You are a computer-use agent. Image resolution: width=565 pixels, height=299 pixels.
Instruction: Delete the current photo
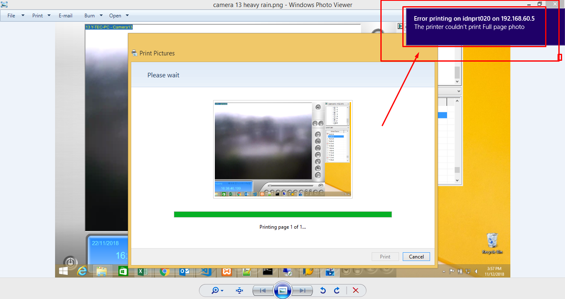point(356,290)
